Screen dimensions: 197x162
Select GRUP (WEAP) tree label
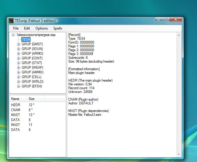33,68
